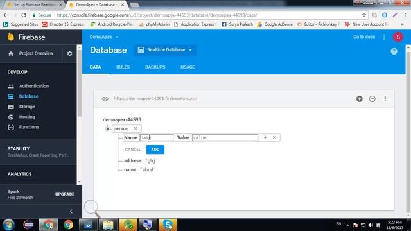411x231 pixels.
Task: Open the user account avatar
Action: click(x=398, y=37)
